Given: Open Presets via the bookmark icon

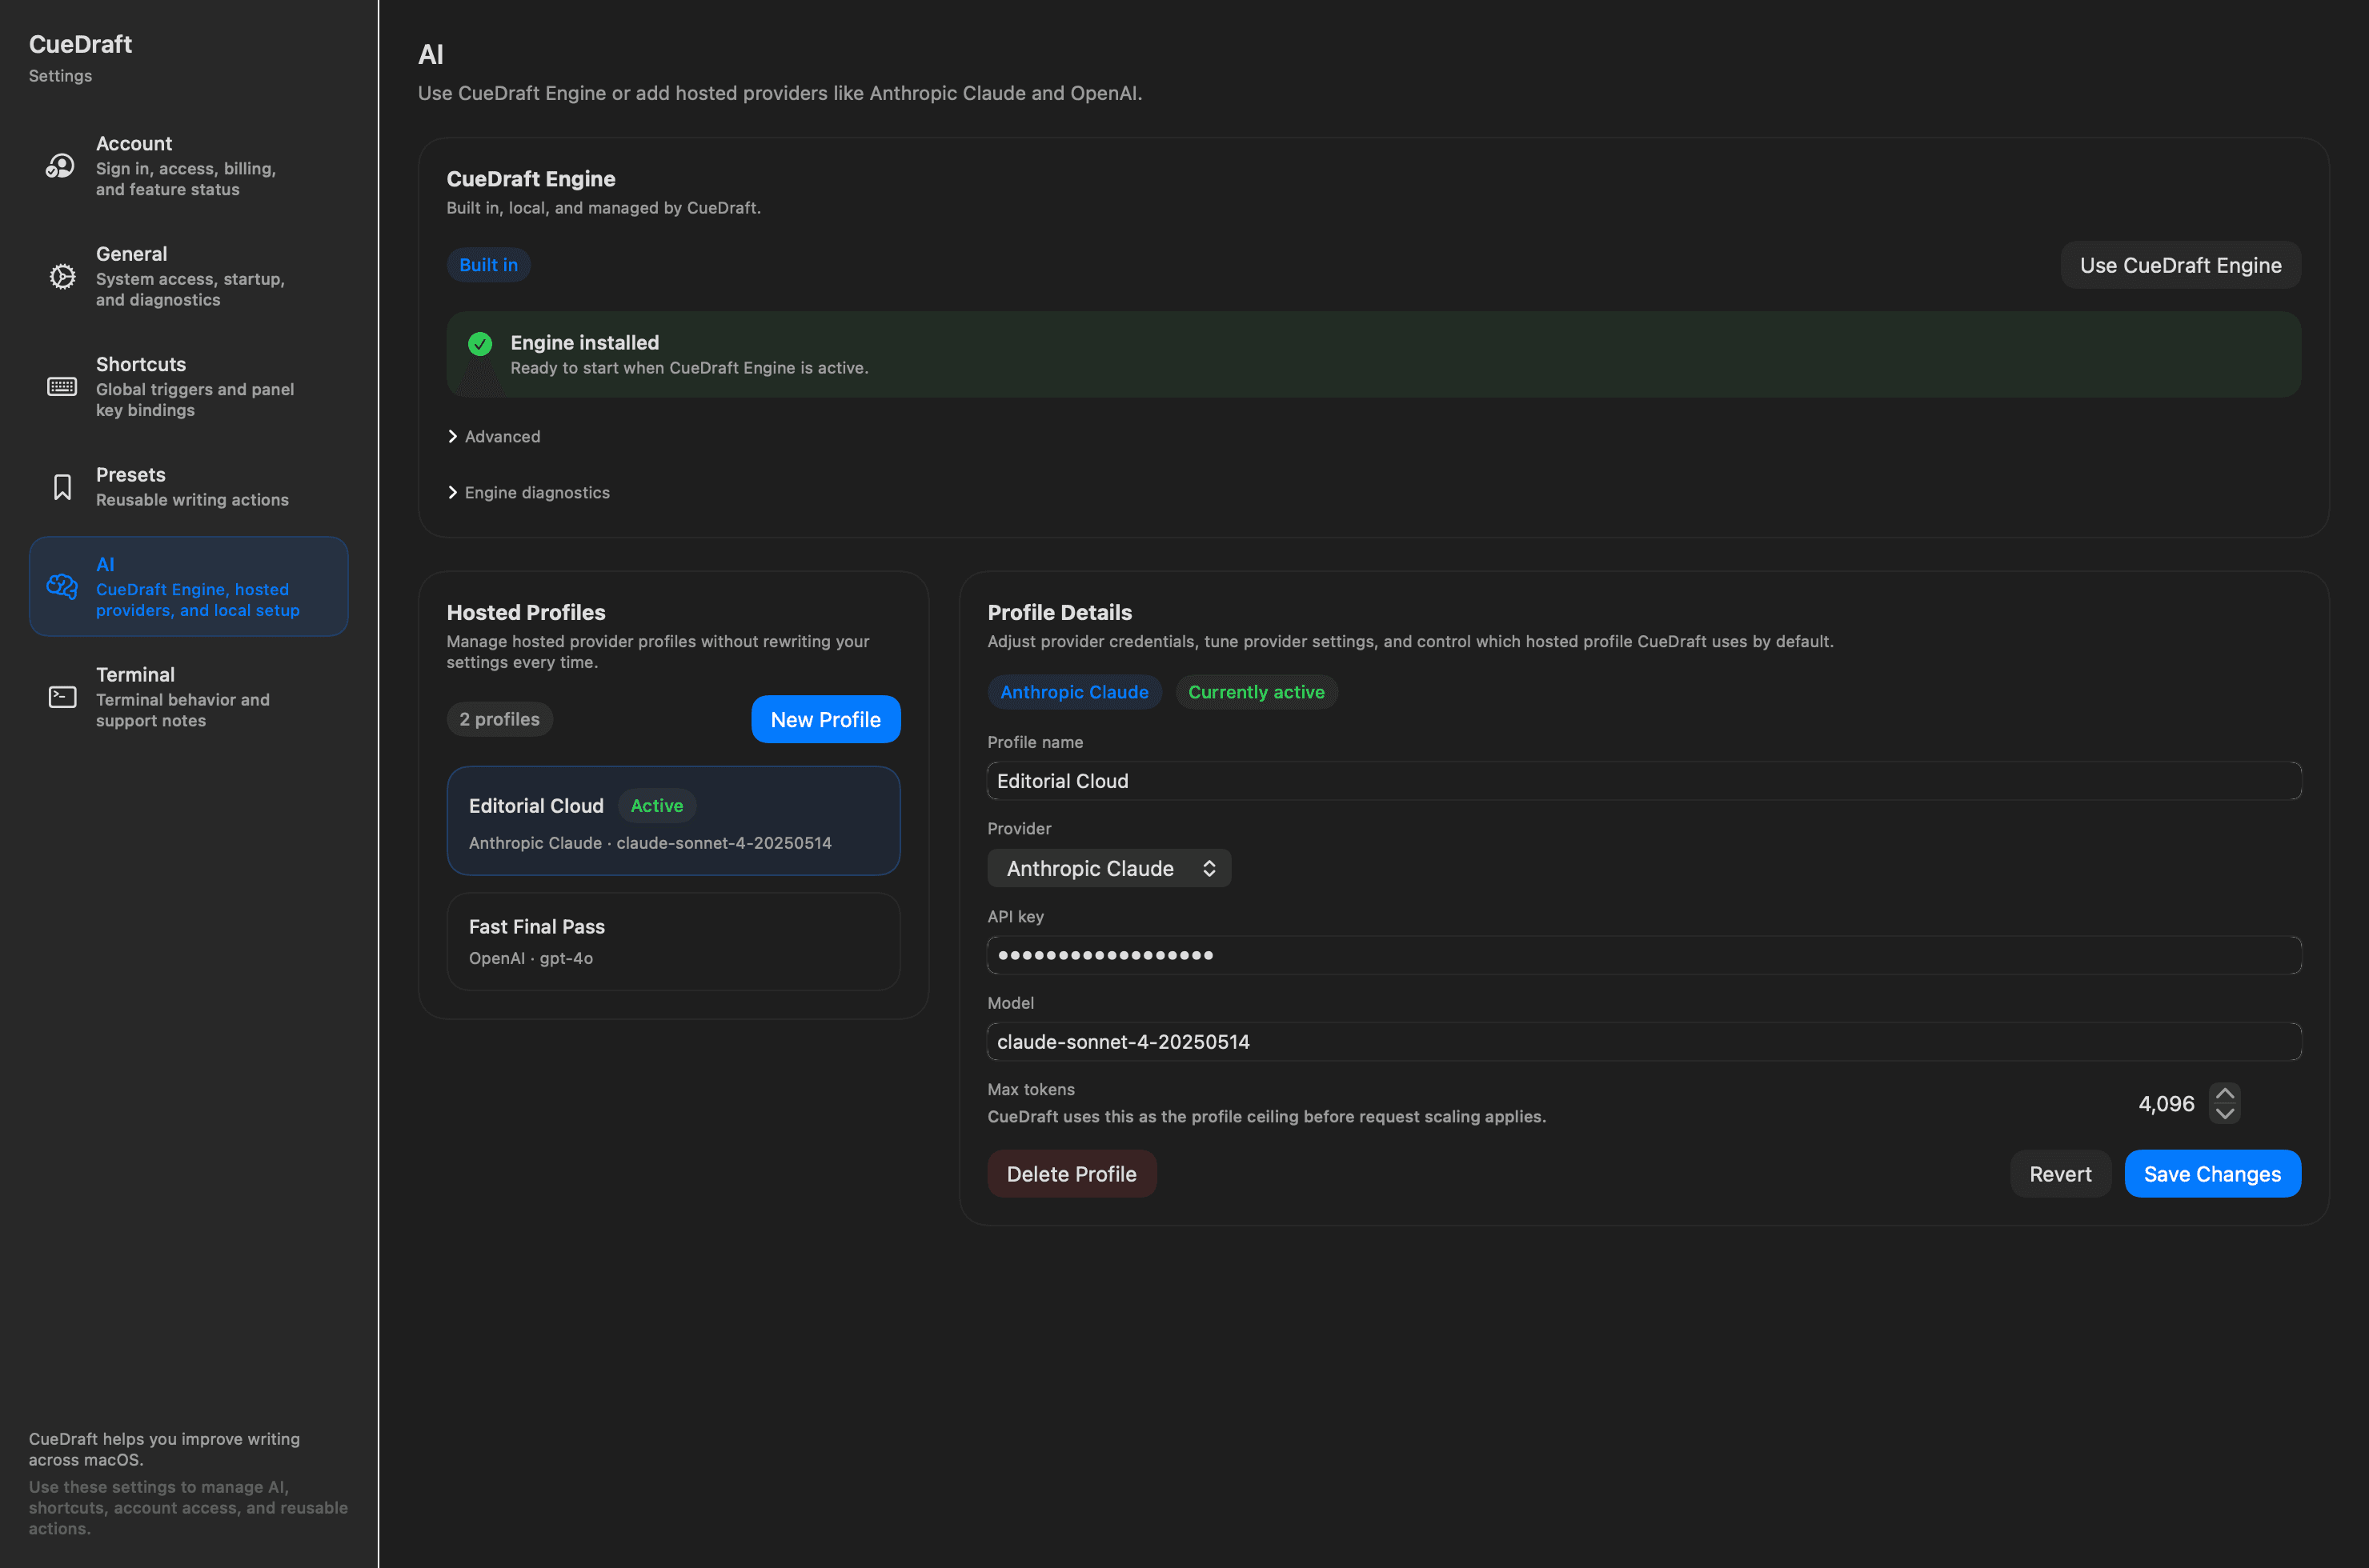Looking at the screenshot, I should click(x=61, y=487).
